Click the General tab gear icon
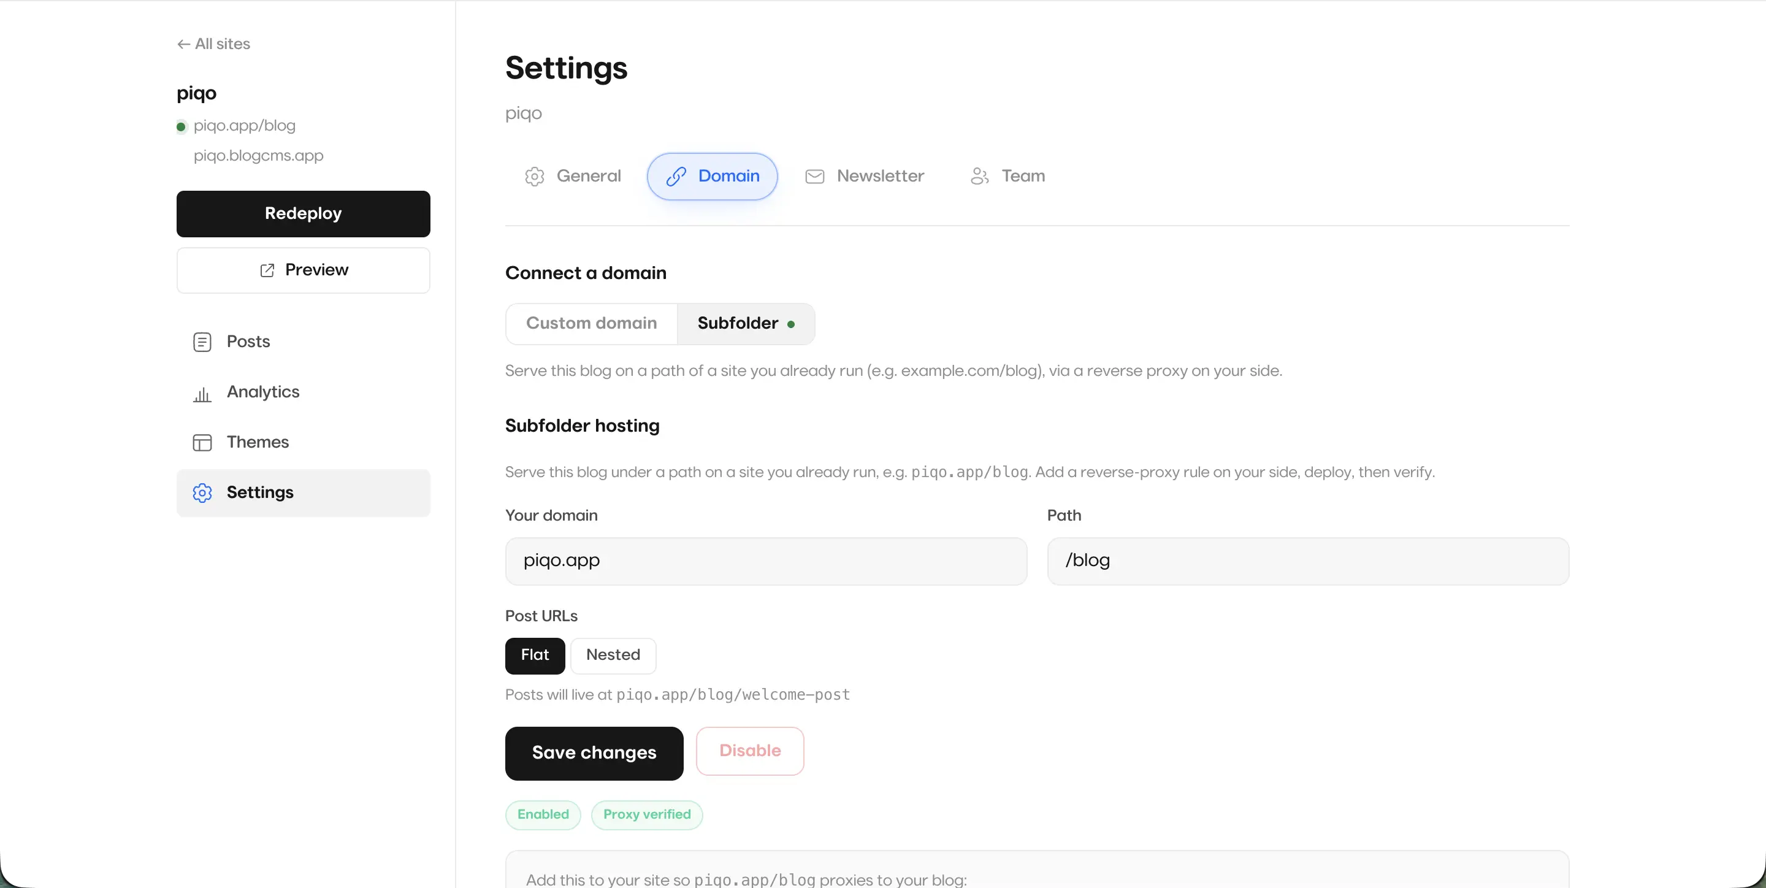Viewport: 1766px width, 888px height. click(x=535, y=176)
